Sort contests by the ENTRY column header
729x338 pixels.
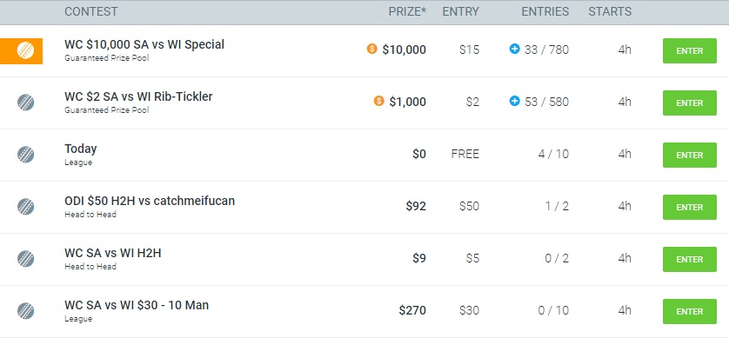(x=461, y=11)
